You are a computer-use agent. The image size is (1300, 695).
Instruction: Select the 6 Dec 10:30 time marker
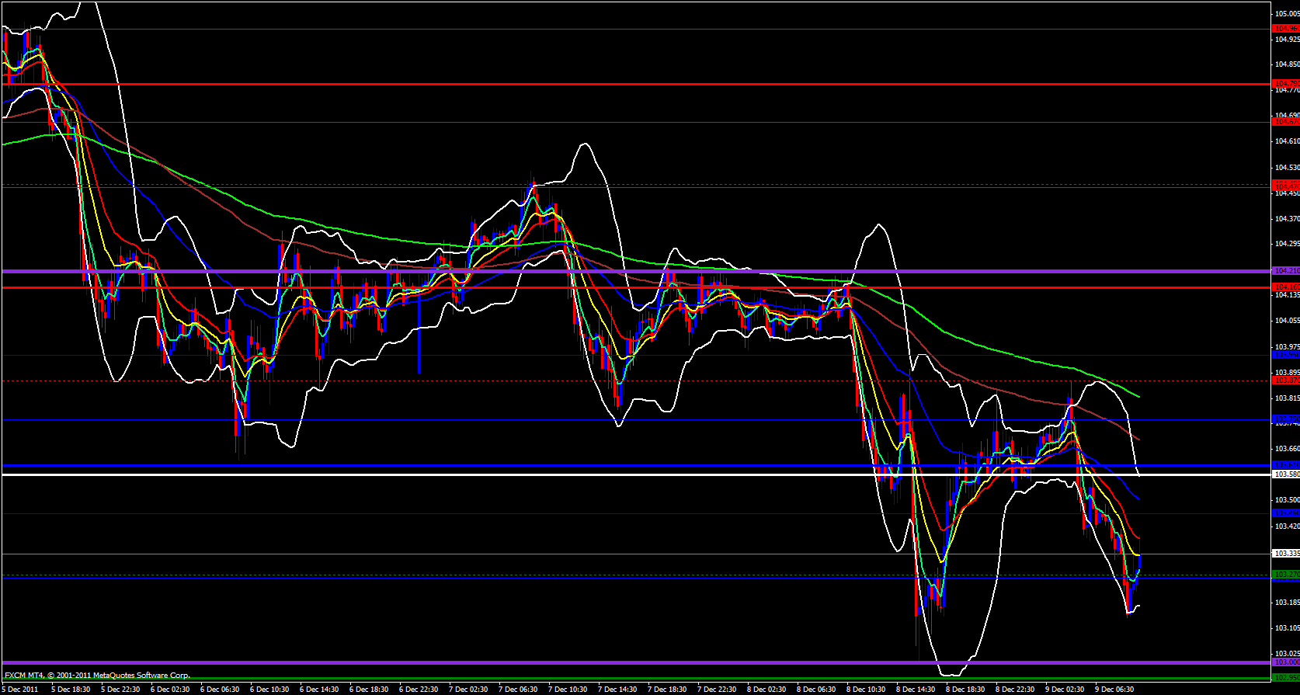point(269,689)
